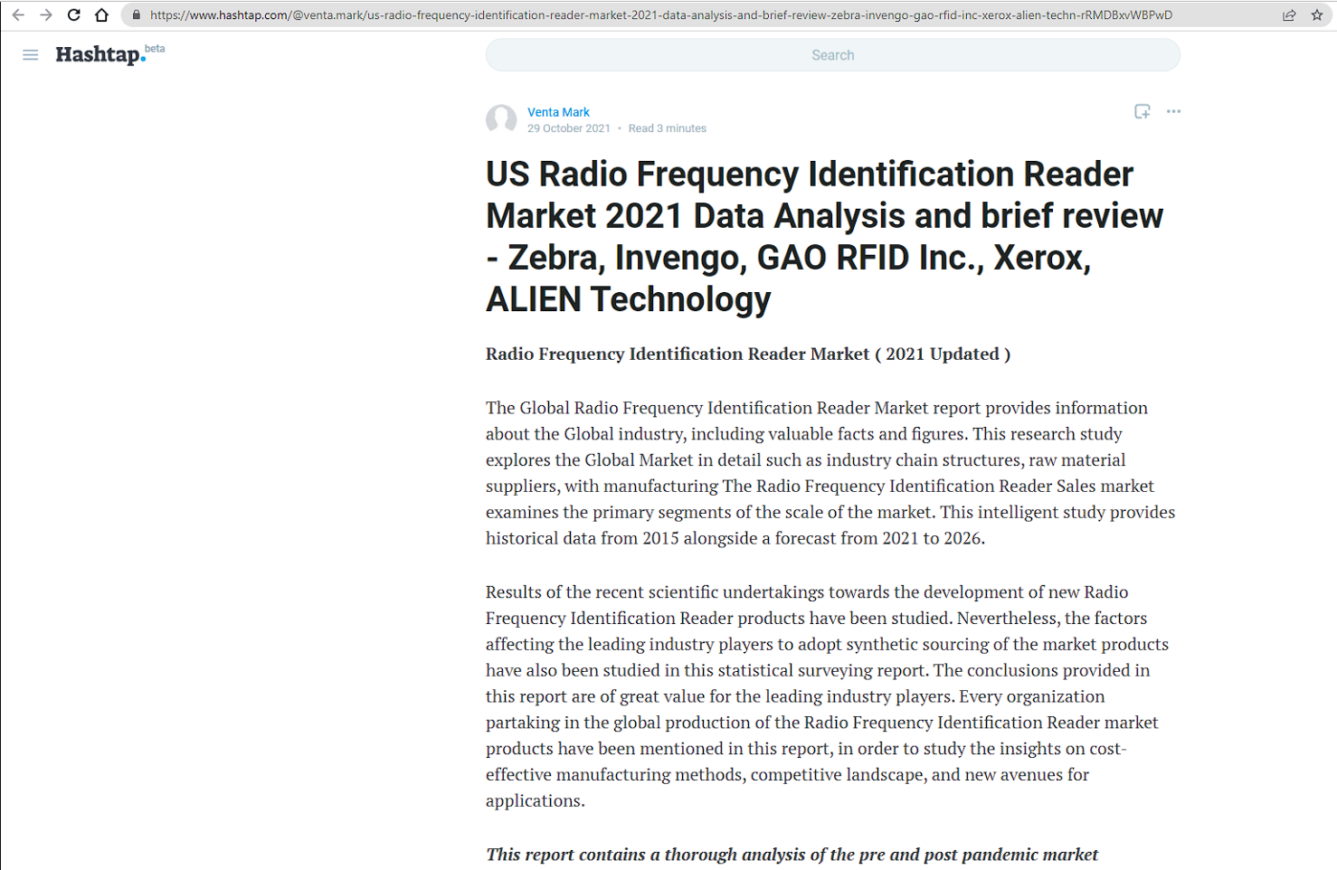Save the article with the bookmark-plus icon

[1143, 111]
